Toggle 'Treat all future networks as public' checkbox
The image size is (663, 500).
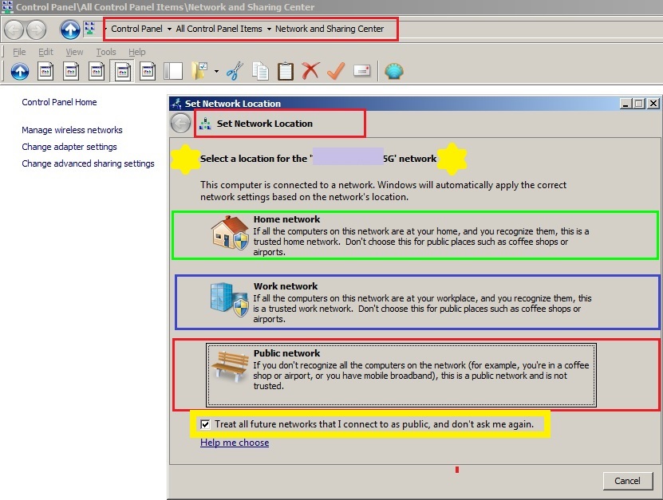pyautogui.click(x=205, y=424)
